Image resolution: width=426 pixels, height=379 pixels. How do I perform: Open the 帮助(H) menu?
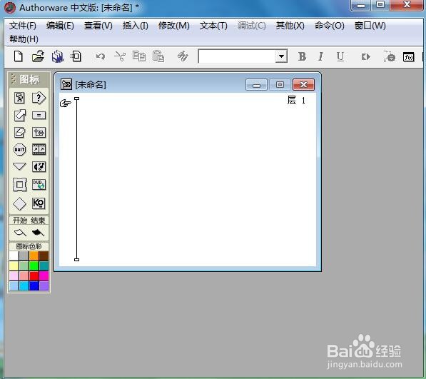(x=24, y=39)
